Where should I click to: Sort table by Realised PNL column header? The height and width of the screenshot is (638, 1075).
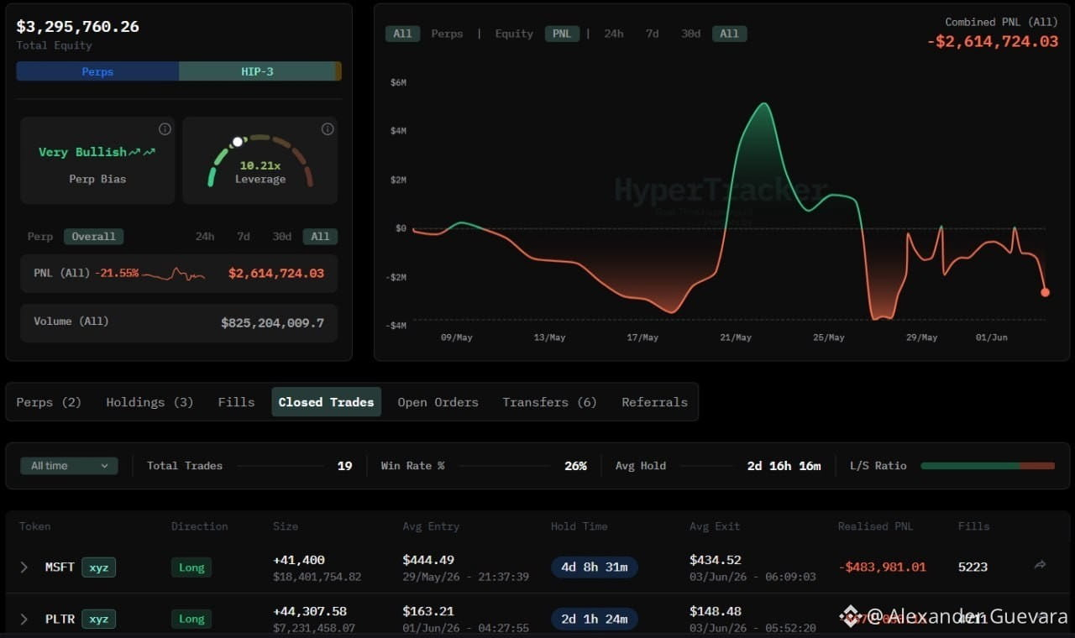(x=875, y=526)
